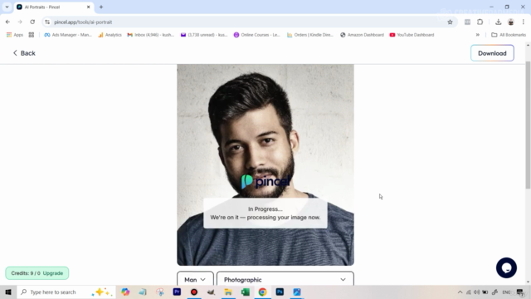Image resolution: width=531 pixels, height=299 pixels.
Task: Go forward in browser history
Action: point(20,22)
